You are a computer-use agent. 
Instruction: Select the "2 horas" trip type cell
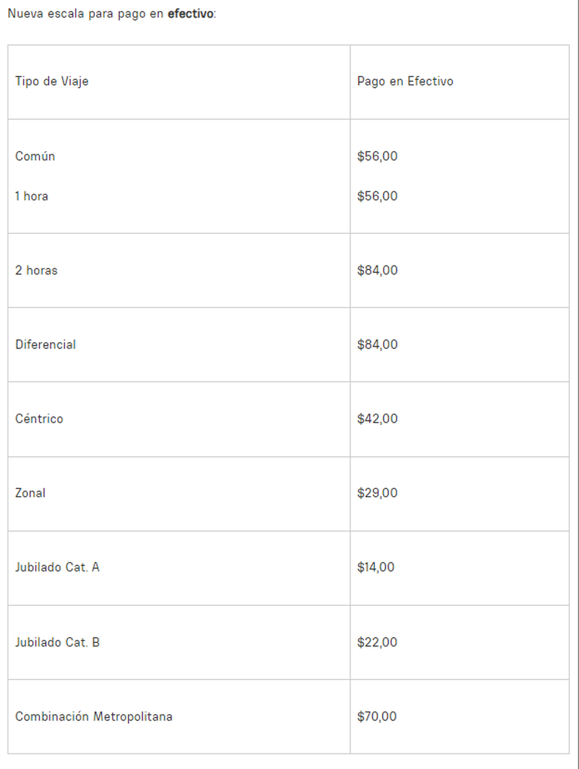[36, 271]
